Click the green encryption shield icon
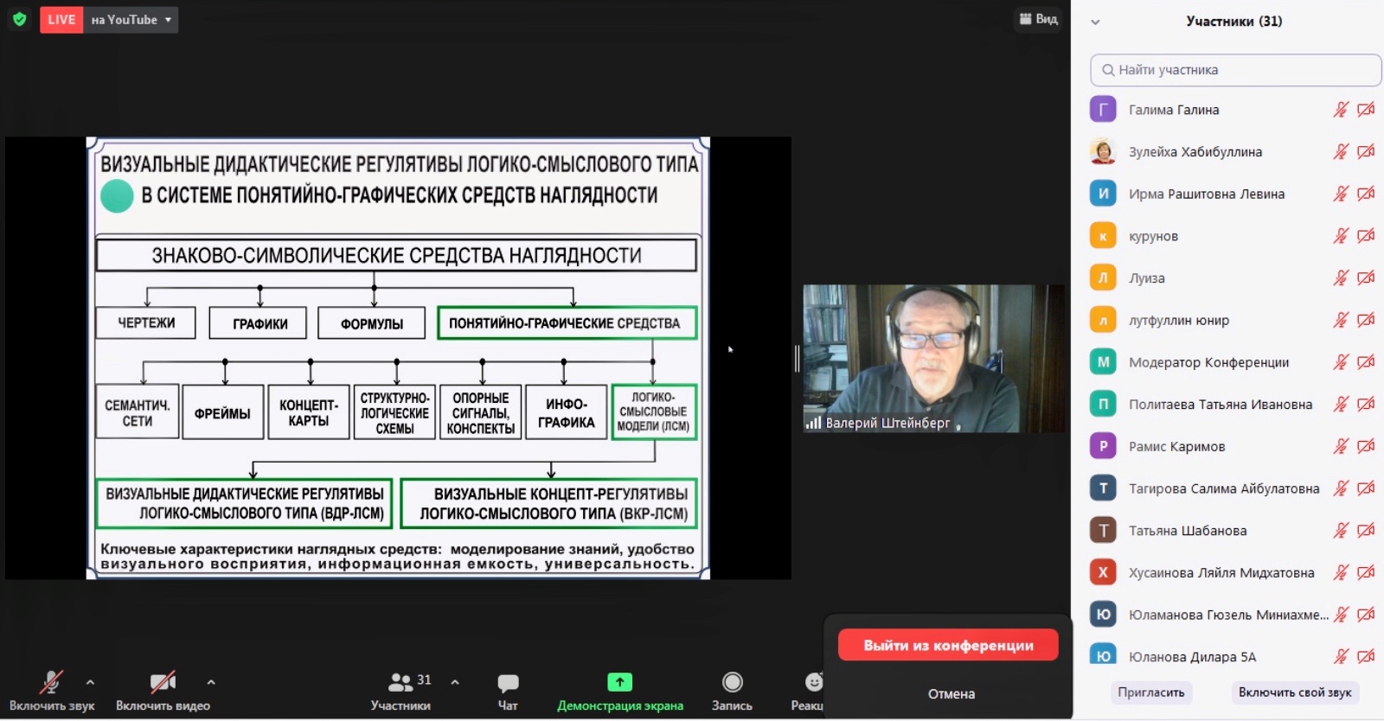This screenshot has height=721, width=1384. pyautogui.click(x=20, y=19)
